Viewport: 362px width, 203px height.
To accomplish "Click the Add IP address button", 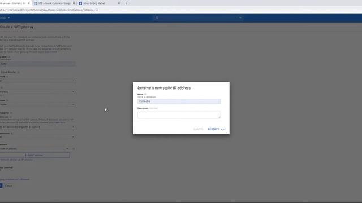I will 35,155.
